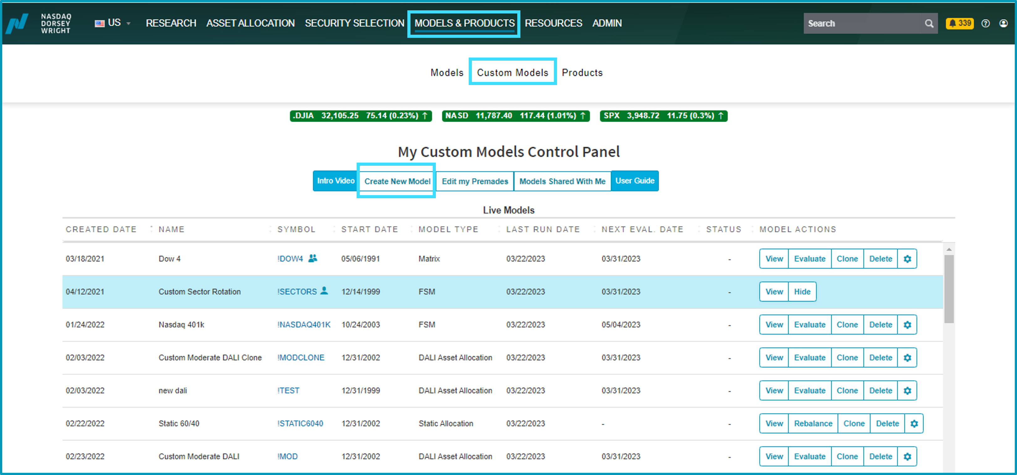Evaluate the Dow 4 model
The image size is (1017, 475).
[810, 259]
